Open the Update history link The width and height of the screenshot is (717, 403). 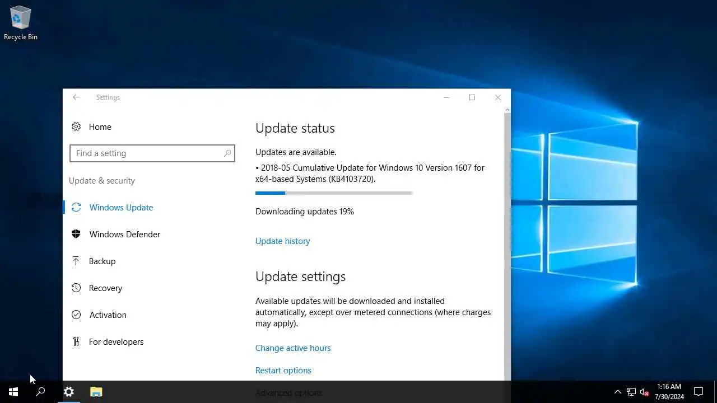(x=282, y=241)
